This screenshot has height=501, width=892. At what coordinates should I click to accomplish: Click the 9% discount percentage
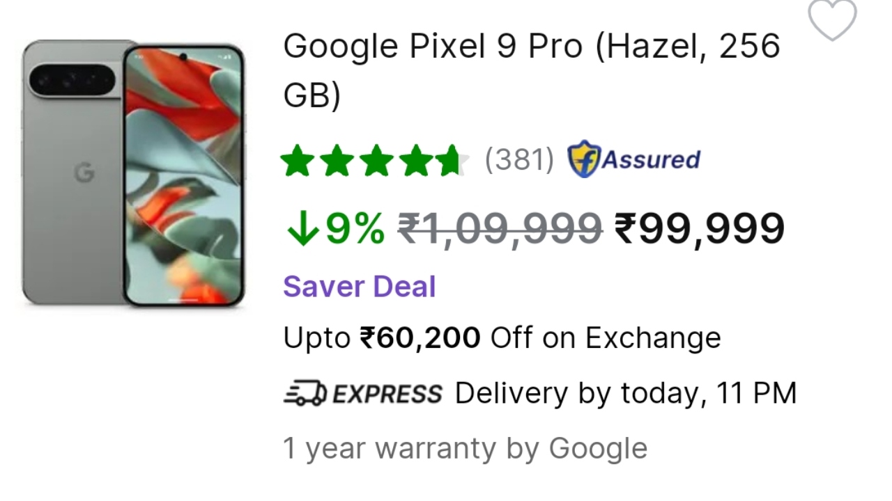pos(355,228)
